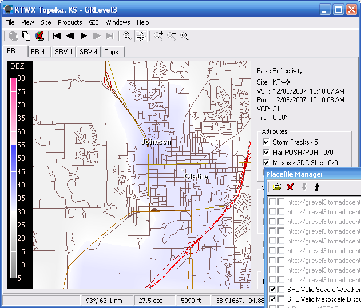Click the red X stop toolbar icon
Viewport: 361px width, 308px height.
pos(39,36)
